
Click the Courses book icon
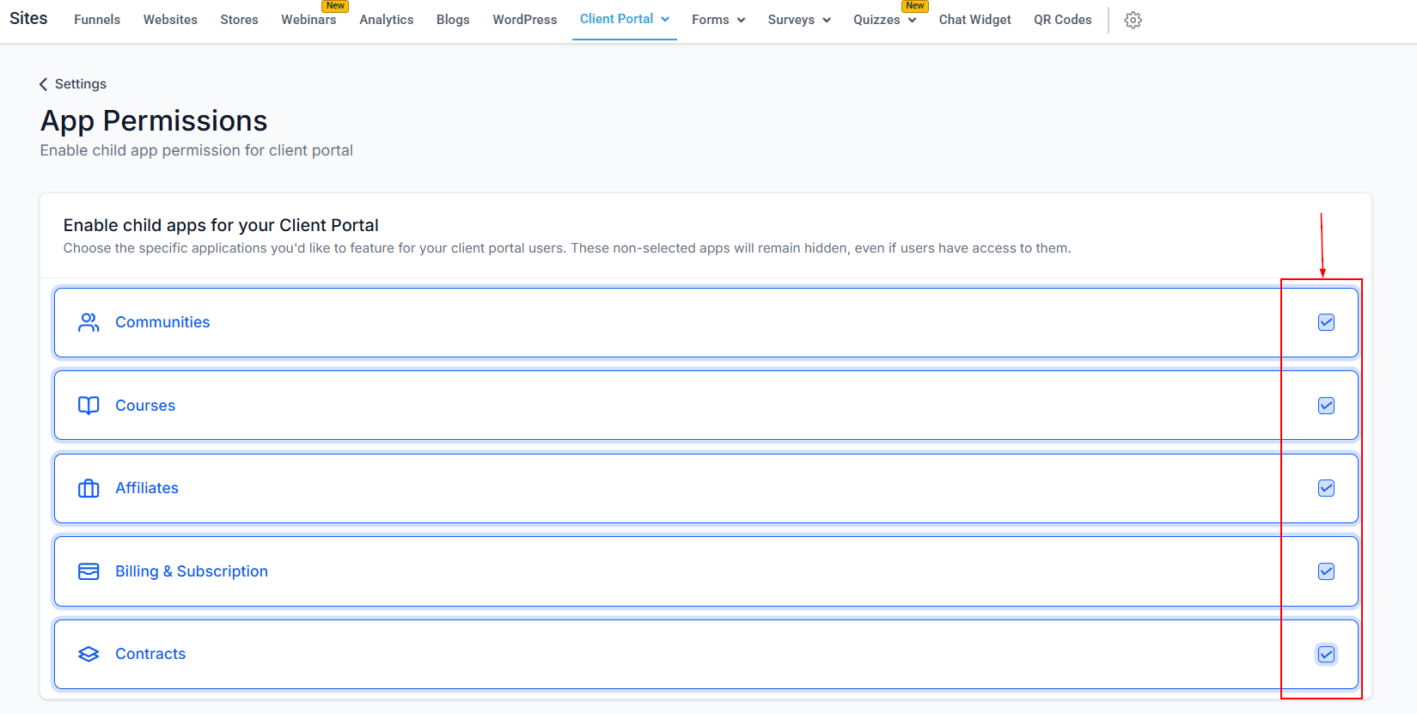pos(89,406)
